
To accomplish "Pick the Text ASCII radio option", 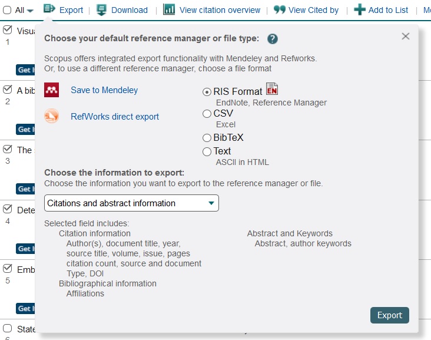I will [207, 151].
